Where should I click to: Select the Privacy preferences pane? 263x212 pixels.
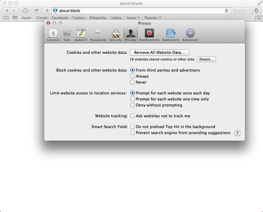tap(131, 35)
